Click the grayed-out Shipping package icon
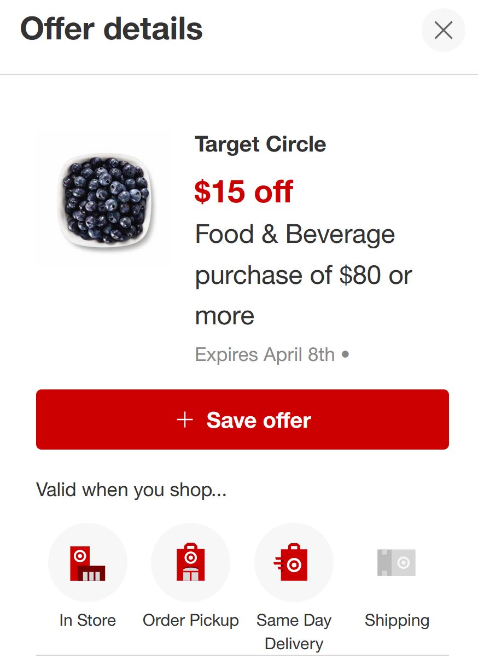Image resolution: width=478 pixels, height=664 pixels. point(397,562)
